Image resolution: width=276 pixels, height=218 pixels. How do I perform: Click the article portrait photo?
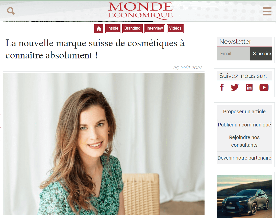104,144
